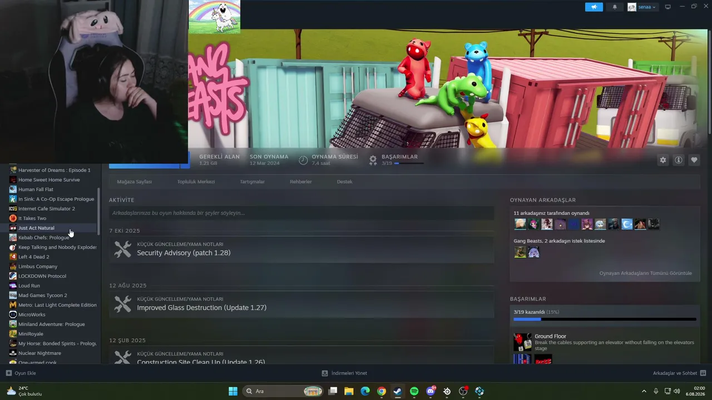Viewport: 712px width, 400px height.
Task: Click the library game list scrollbar
Action: pyautogui.click(x=99, y=211)
